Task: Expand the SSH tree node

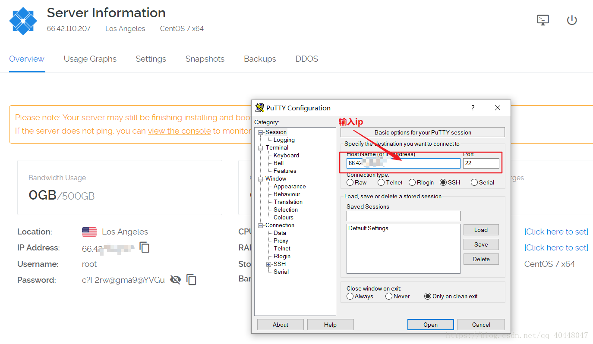Action: [269, 264]
